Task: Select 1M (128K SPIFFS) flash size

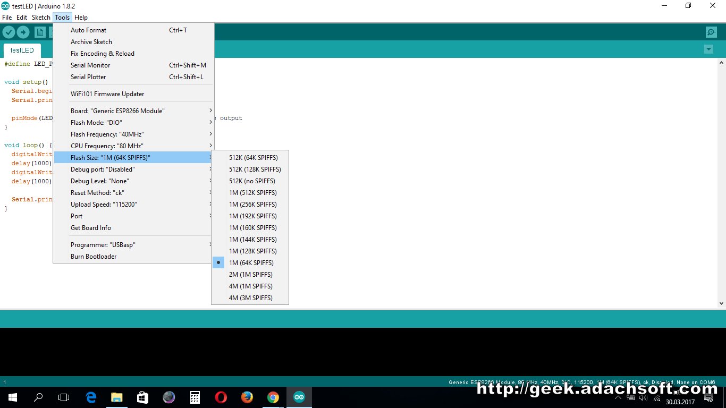Action: (x=250, y=251)
